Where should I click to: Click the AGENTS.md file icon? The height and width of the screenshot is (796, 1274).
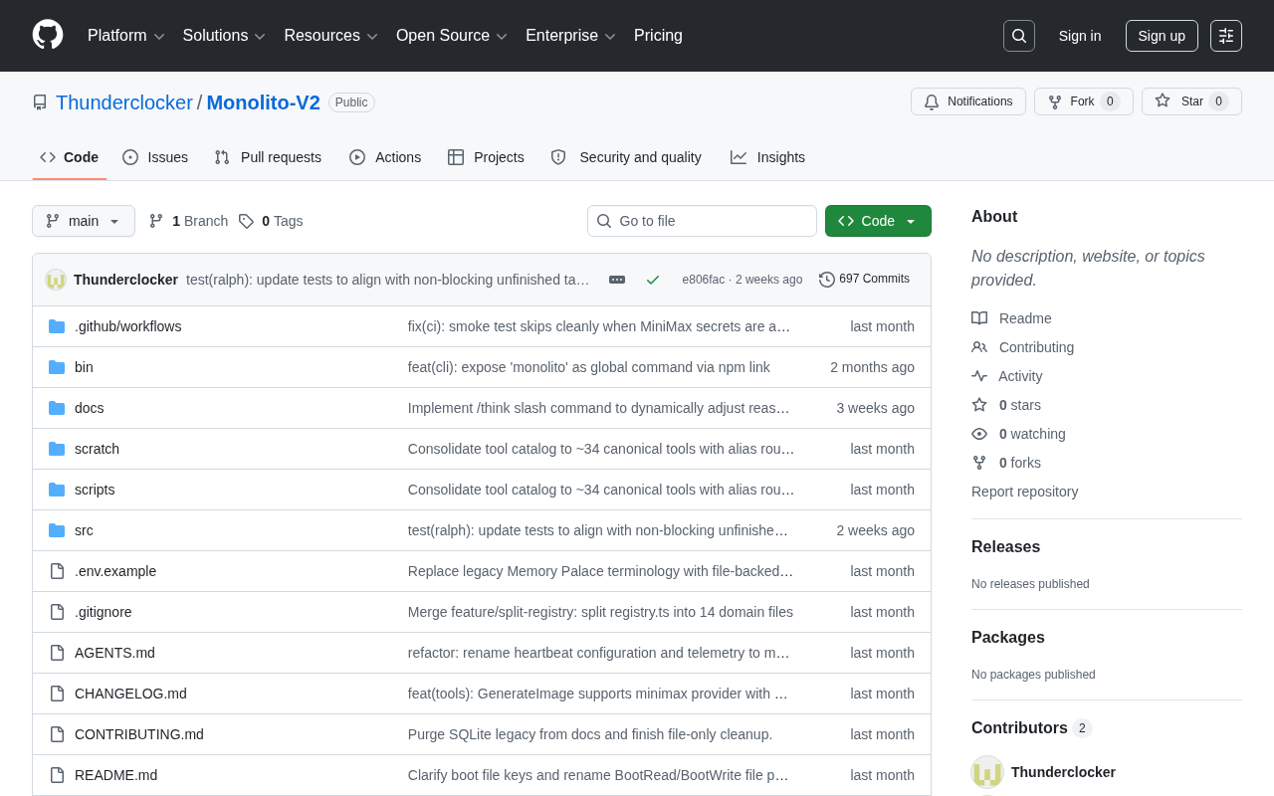tap(57, 653)
